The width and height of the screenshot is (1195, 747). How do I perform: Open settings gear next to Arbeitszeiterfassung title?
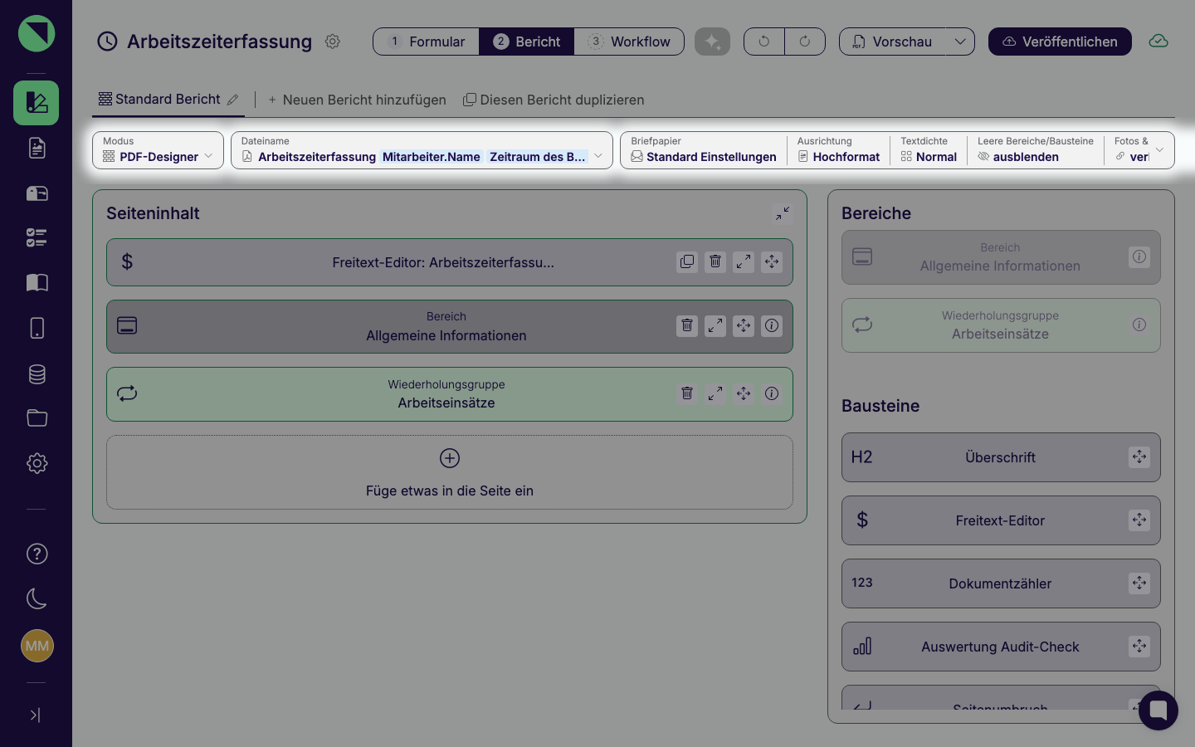point(333,41)
